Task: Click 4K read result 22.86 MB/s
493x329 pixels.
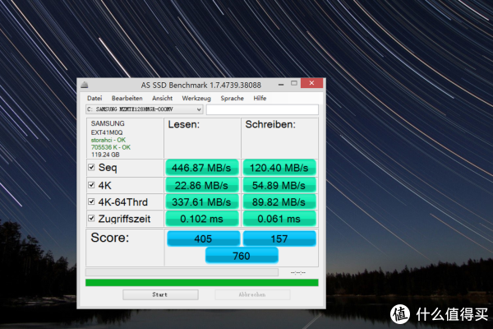Action: (201, 185)
